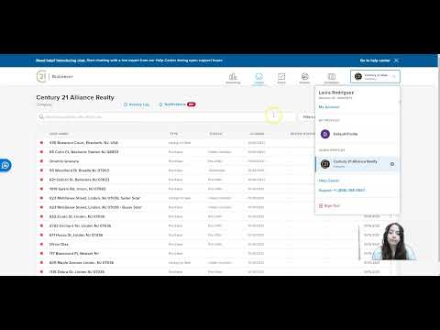Screen dimensions: 440x330
Task: Open the Templates icon in top navigation
Action: pos(332,78)
